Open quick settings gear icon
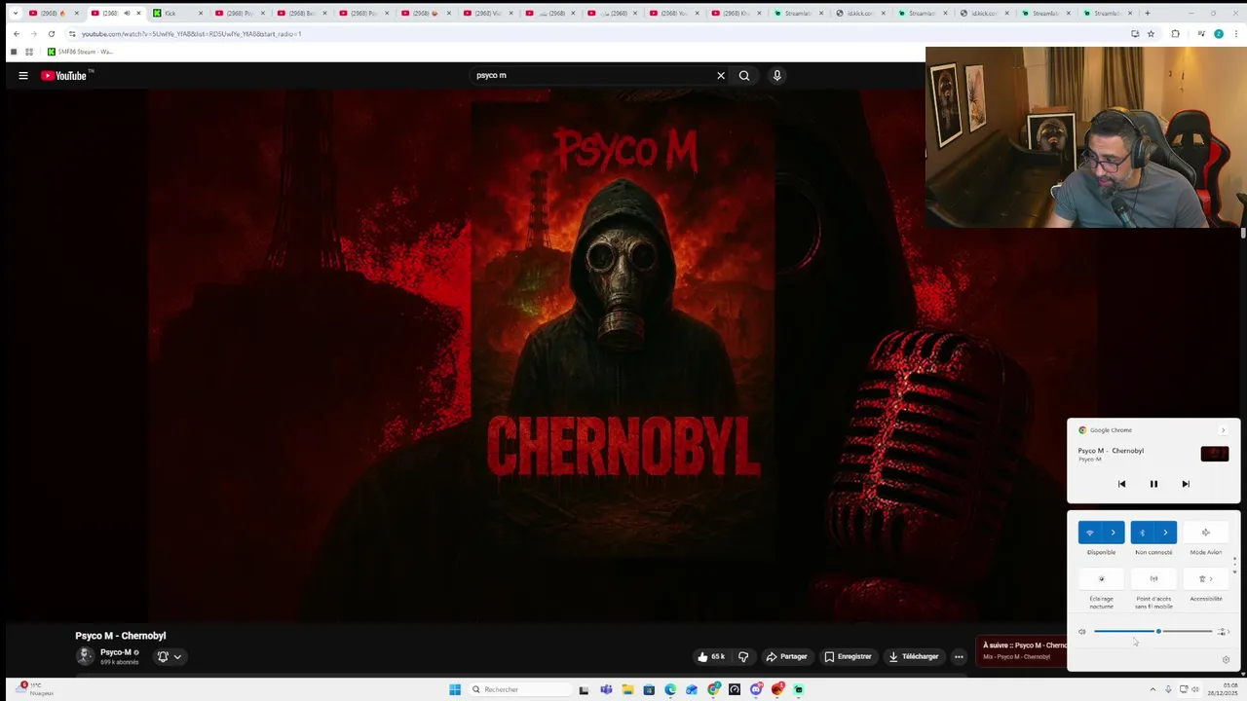1247x701 pixels. coord(1226,659)
